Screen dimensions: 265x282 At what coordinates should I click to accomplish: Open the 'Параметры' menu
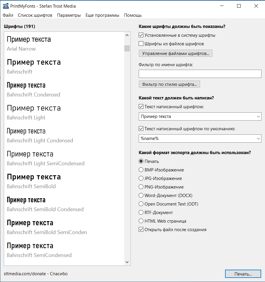click(x=69, y=15)
